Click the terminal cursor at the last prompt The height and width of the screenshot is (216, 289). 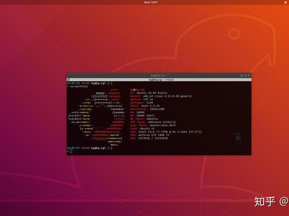71,151
